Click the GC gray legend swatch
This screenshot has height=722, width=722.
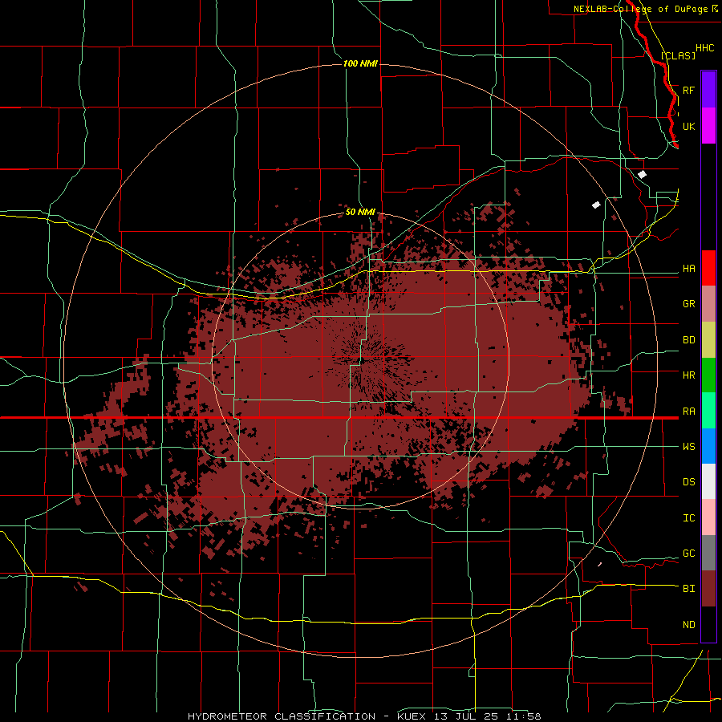pos(708,553)
